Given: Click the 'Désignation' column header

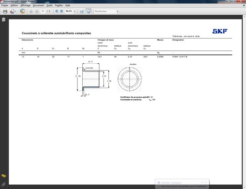Looking at the screenshot, I should click(x=178, y=40).
